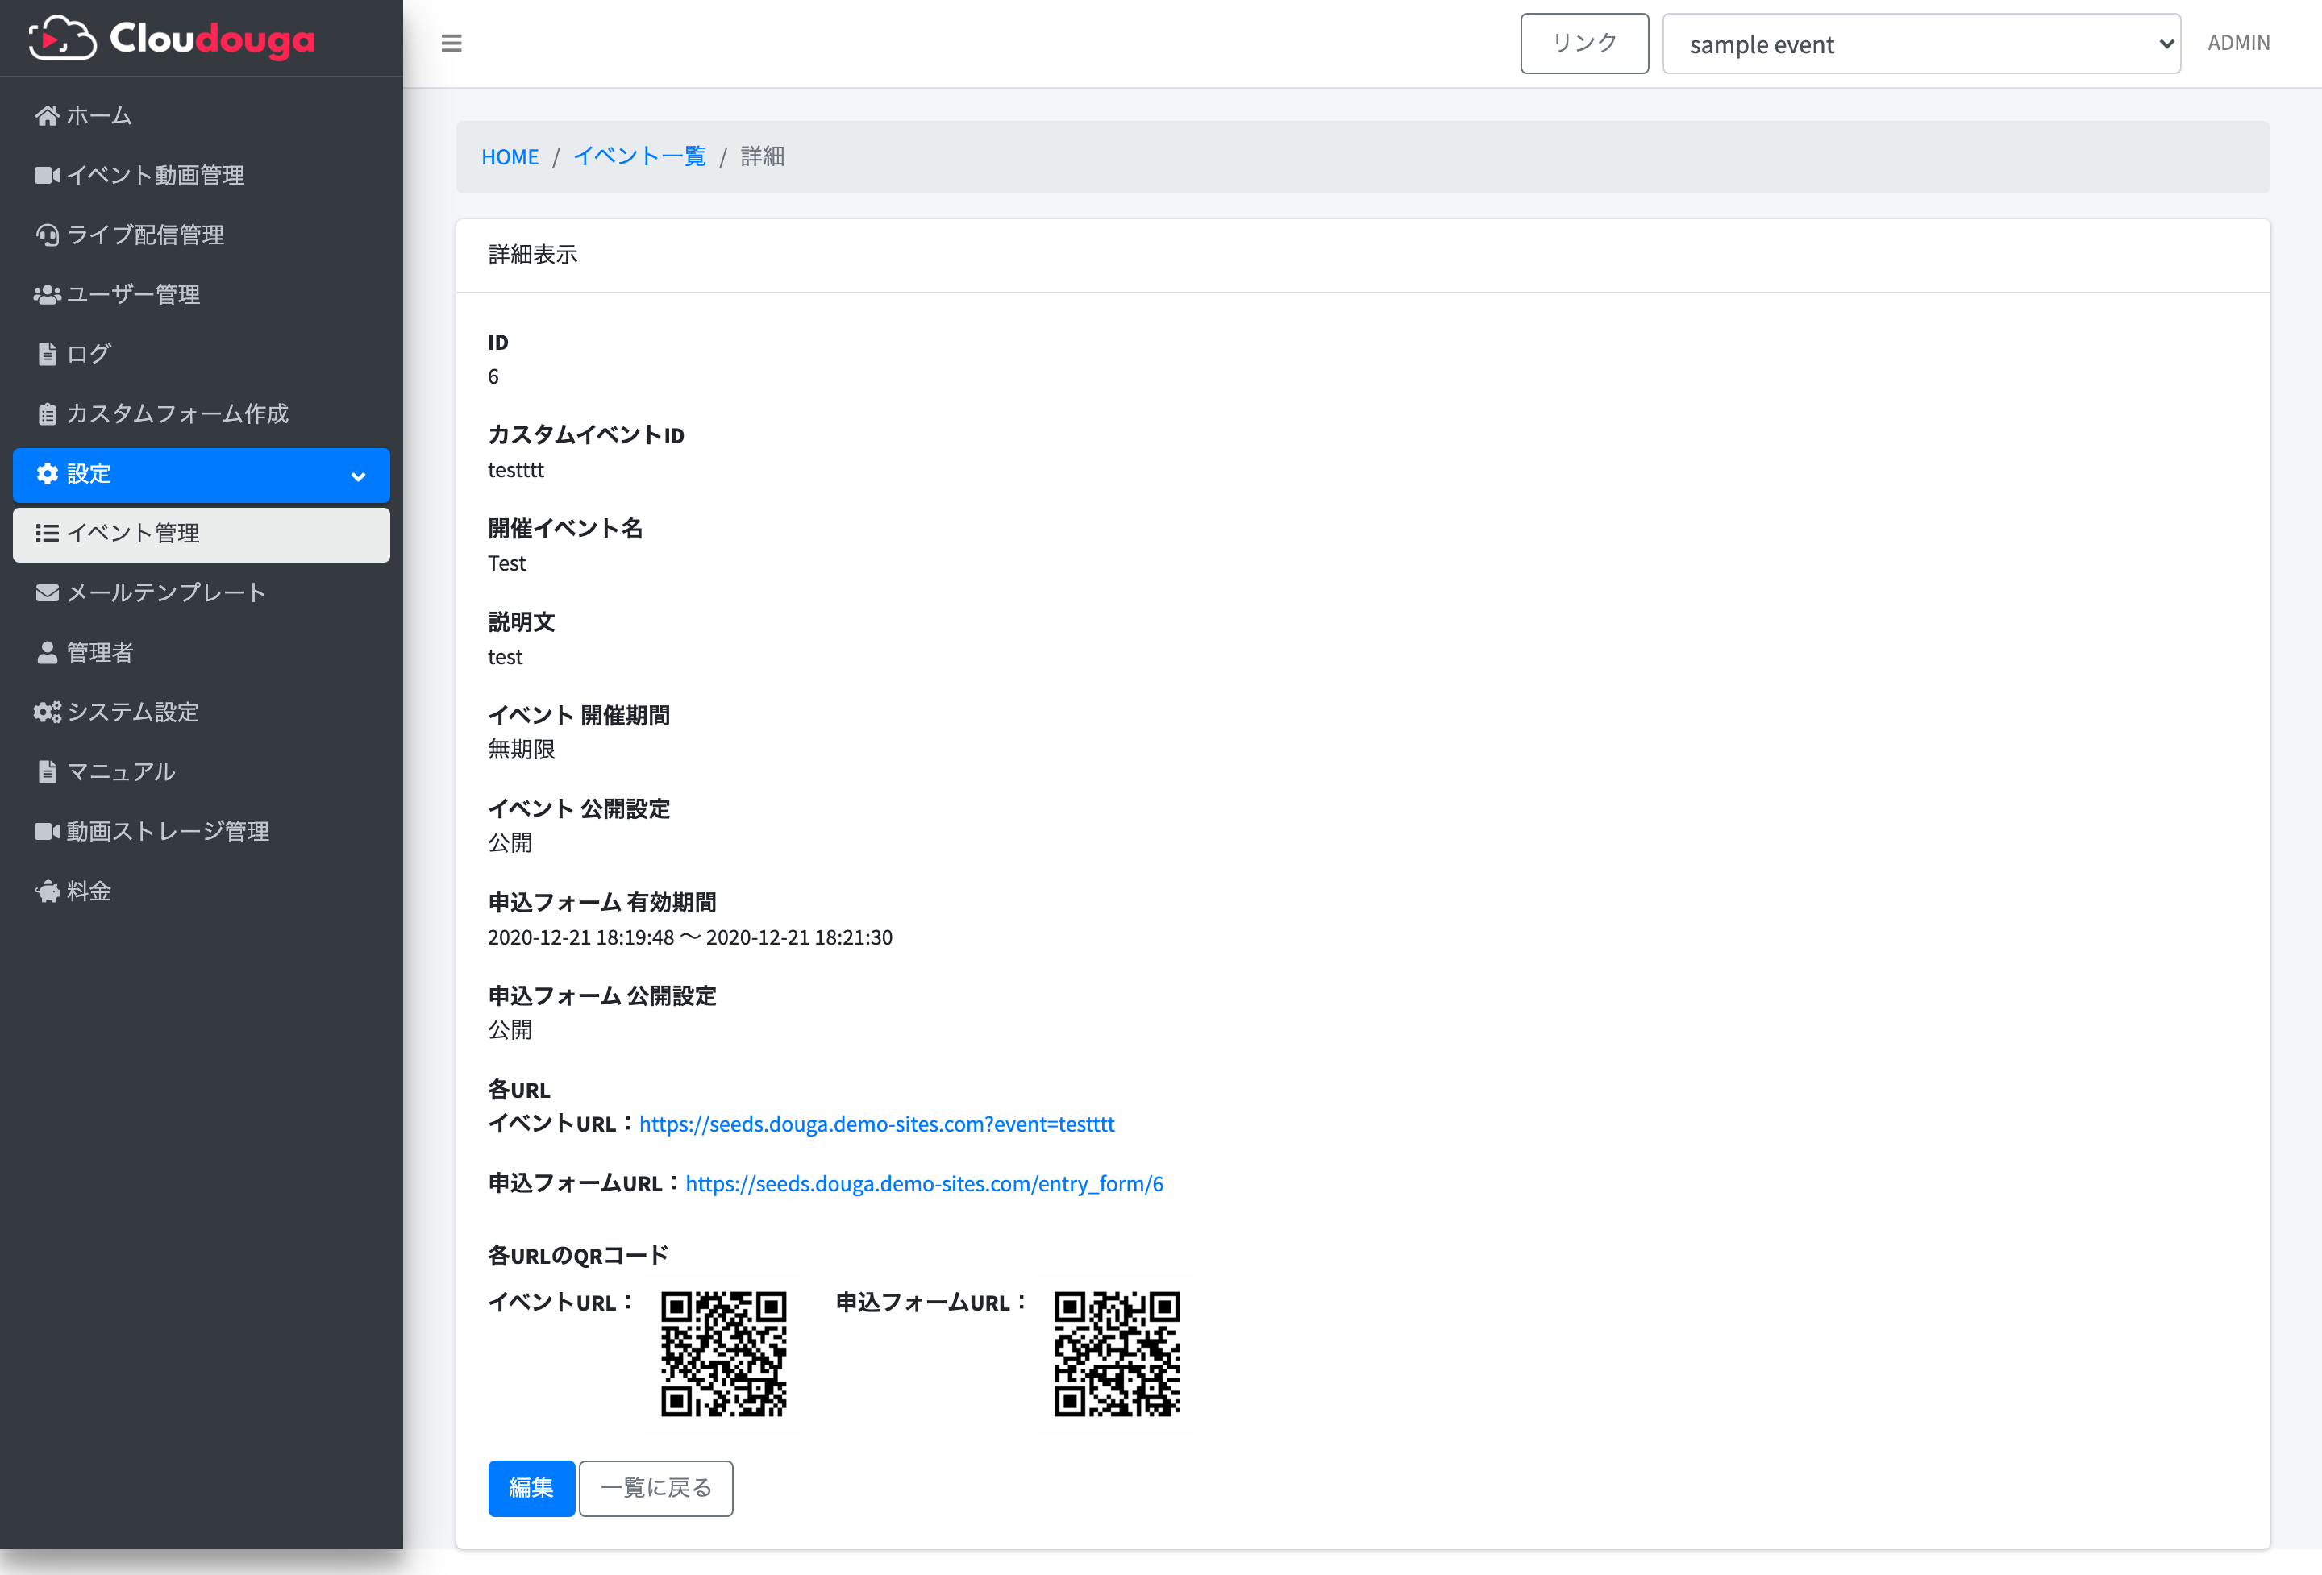Open the sample event dropdown

(x=1920, y=43)
